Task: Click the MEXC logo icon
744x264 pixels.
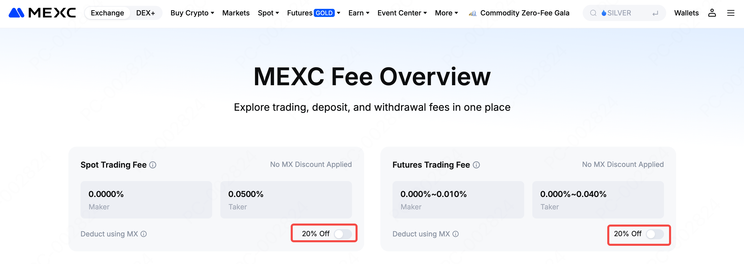Action: (x=16, y=13)
